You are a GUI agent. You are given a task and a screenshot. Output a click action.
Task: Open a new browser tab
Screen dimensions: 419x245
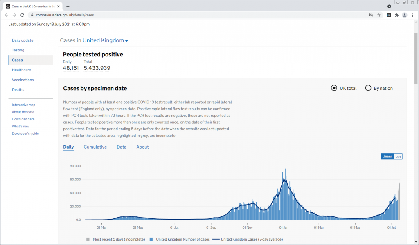click(x=68, y=6)
